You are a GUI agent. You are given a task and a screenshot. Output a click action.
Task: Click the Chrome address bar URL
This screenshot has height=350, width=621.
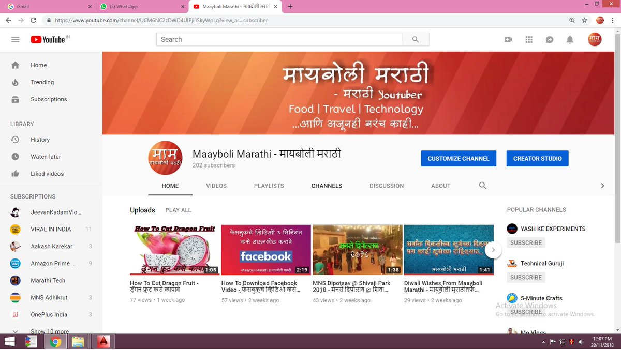click(161, 20)
